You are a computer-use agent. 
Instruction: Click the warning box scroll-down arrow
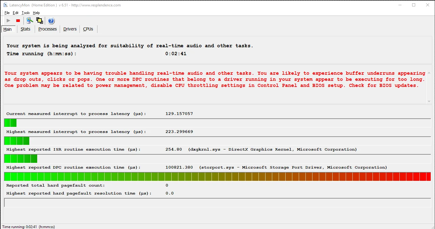[x=429, y=101]
